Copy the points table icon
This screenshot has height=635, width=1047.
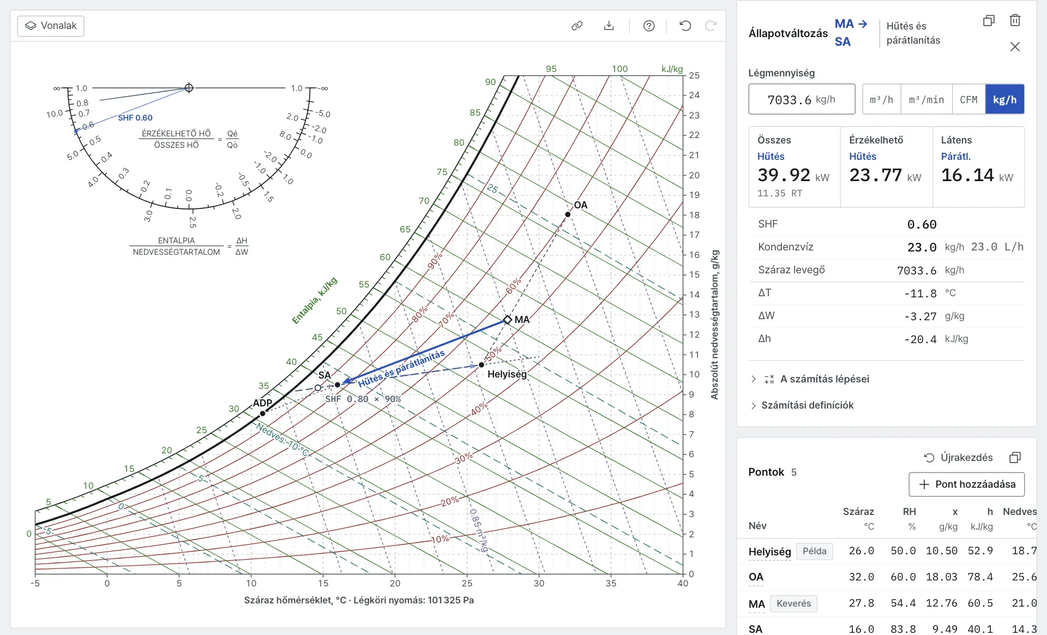[x=1015, y=458]
